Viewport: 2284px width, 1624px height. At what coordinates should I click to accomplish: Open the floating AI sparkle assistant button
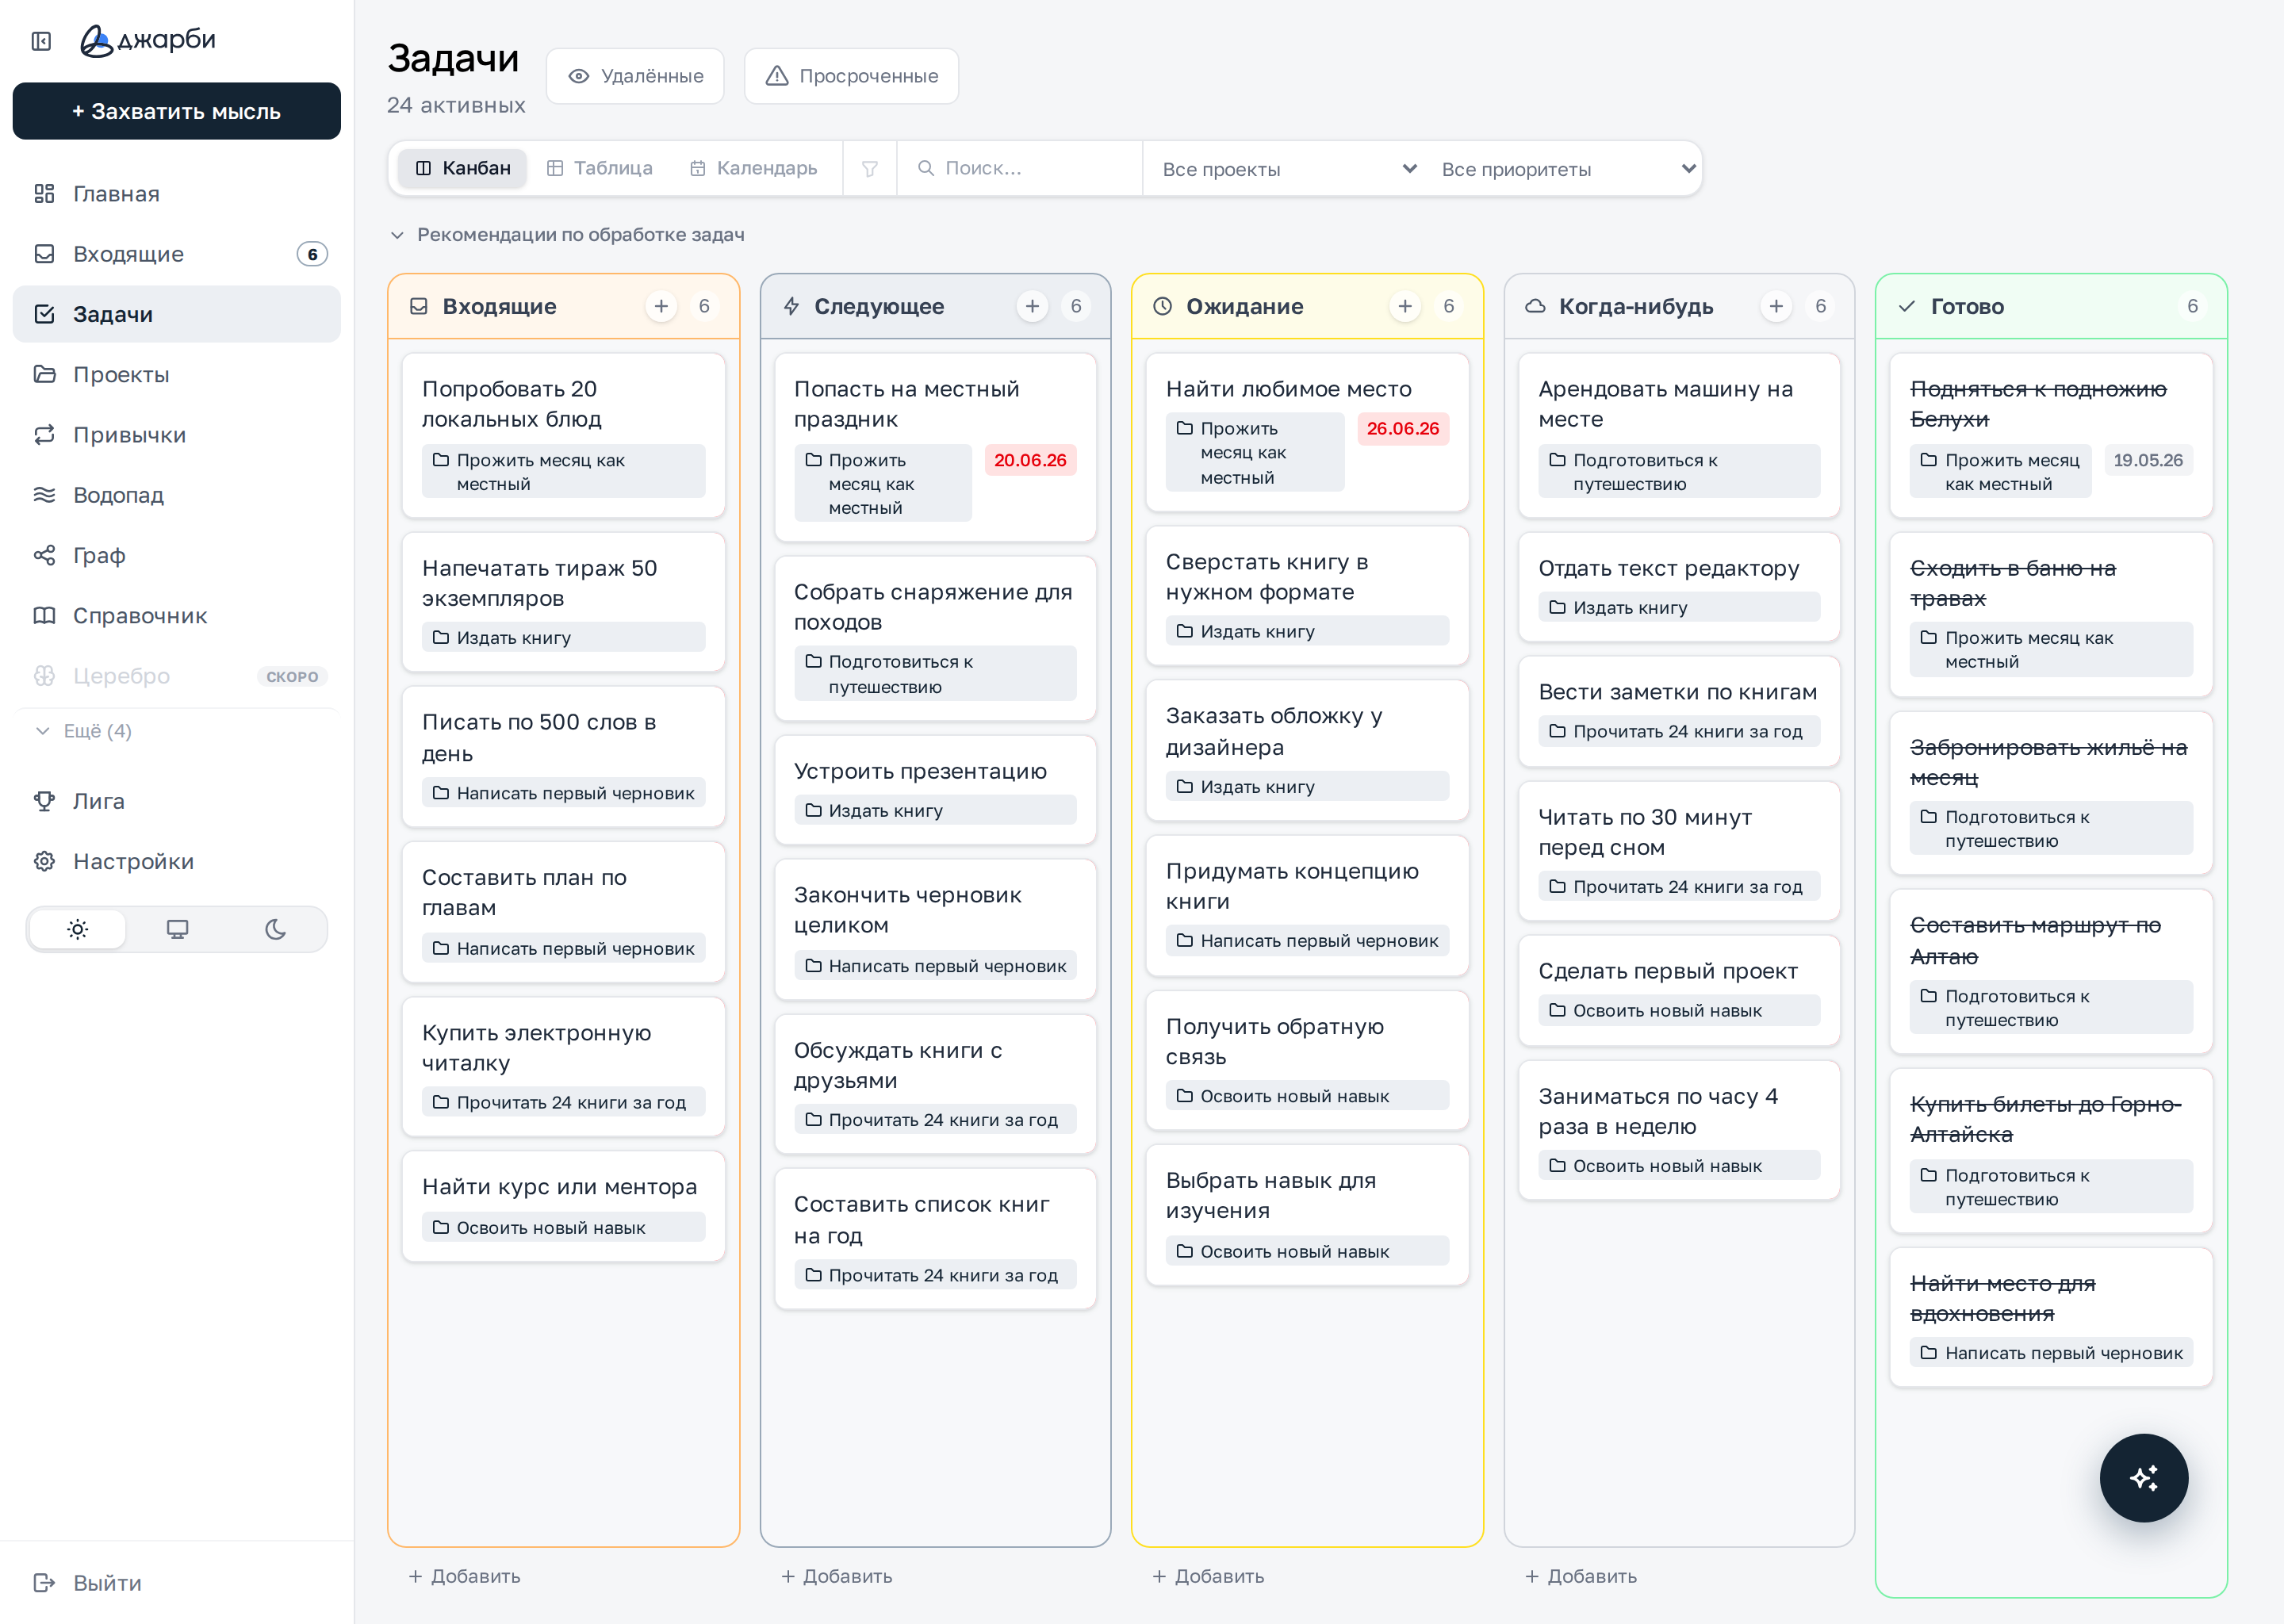(x=2143, y=1477)
